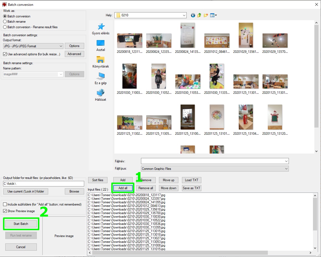
Task: Go up one folder level icon
Action: [x=199, y=15]
